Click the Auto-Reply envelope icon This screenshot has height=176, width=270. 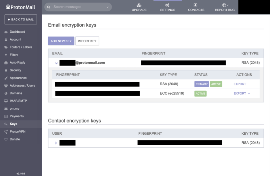[6, 63]
